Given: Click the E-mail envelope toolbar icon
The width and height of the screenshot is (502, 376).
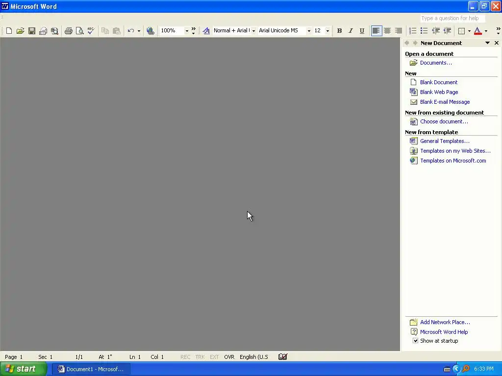Looking at the screenshot, I should (43, 31).
